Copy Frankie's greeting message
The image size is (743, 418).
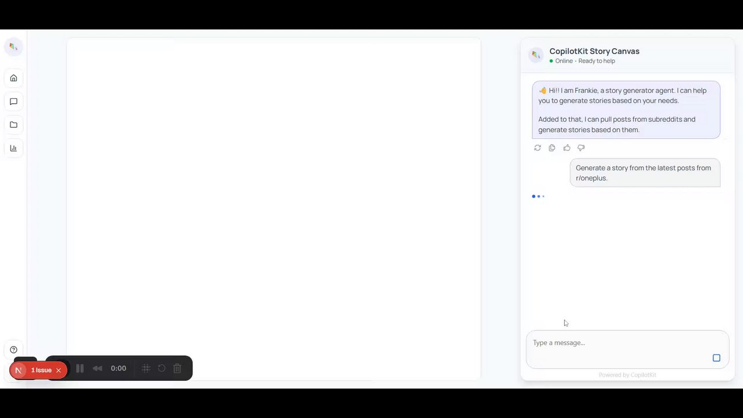pyautogui.click(x=552, y=148)
